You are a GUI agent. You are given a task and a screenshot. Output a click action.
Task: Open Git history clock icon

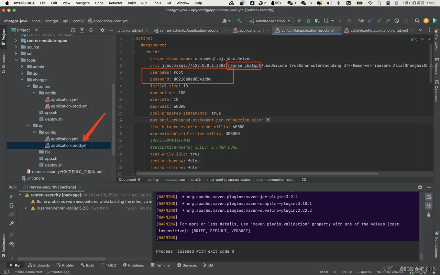[397, 21]
